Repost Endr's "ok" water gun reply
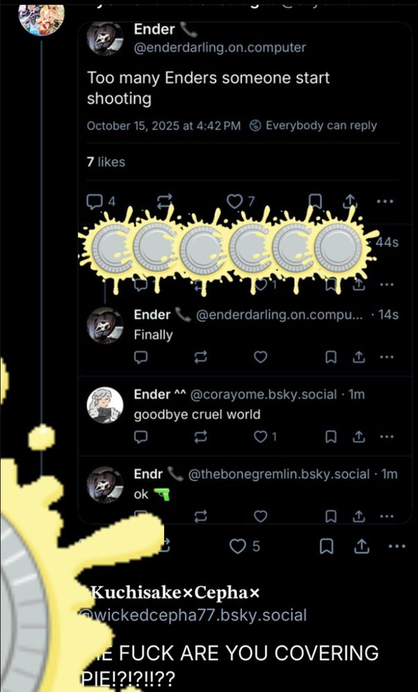Viewport: 418px width, 692px height. (x=201, y=516)
